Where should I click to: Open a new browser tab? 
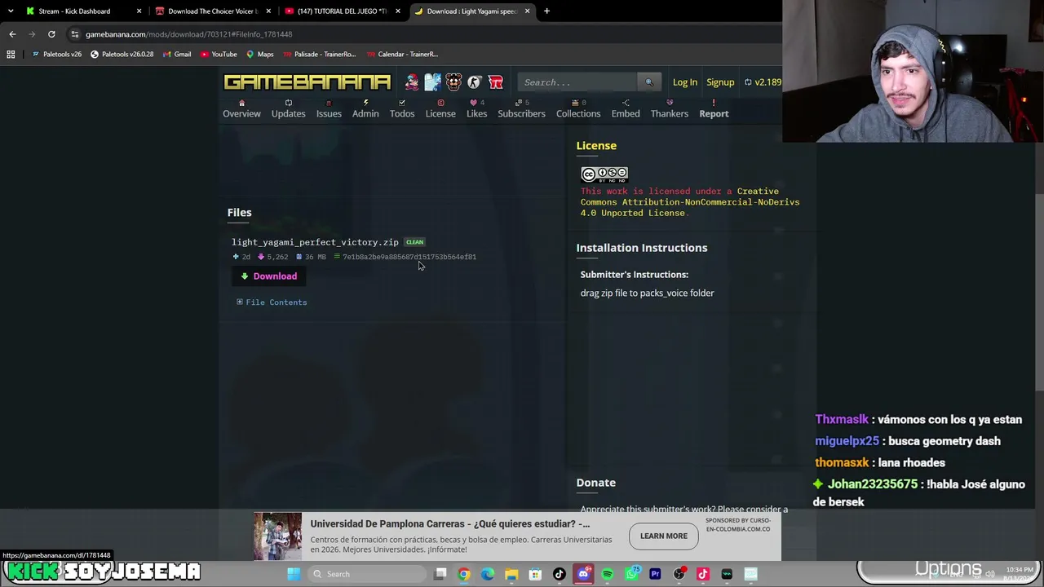tap(546, 11)
